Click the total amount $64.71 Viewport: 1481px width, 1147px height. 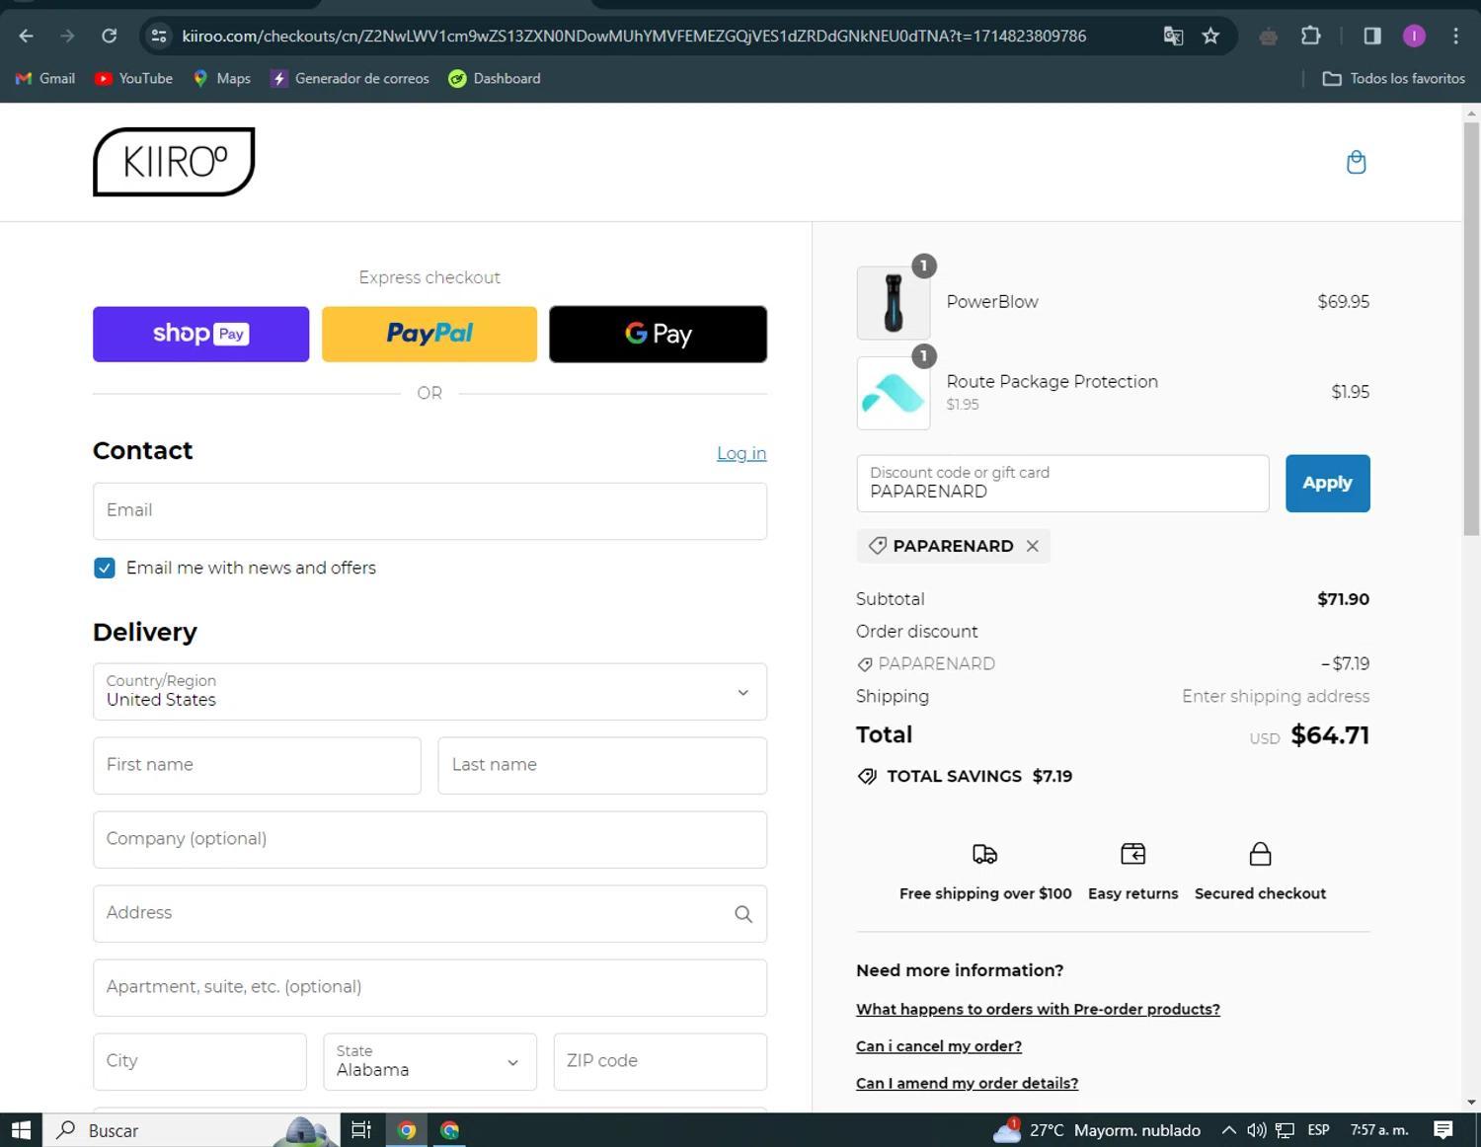[1330, 735]
